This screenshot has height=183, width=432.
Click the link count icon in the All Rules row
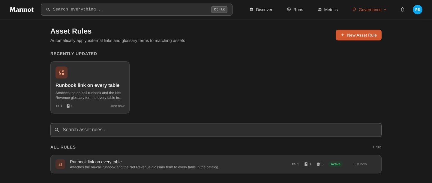click(x=294, y=164)
